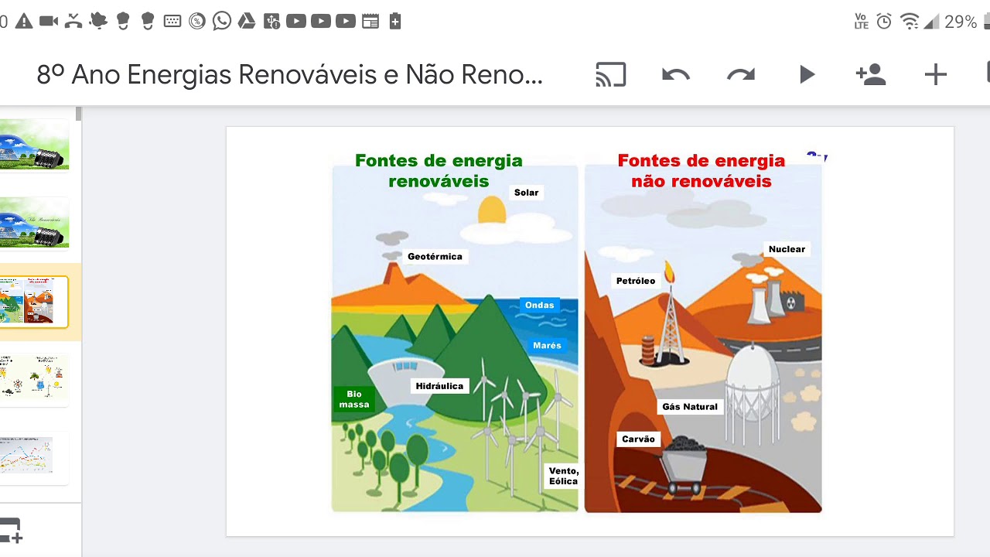Viewport: 990px width, 557px height.
Task: Select the 'Fontes de energia renováveis' title
Action: (439, 171)
